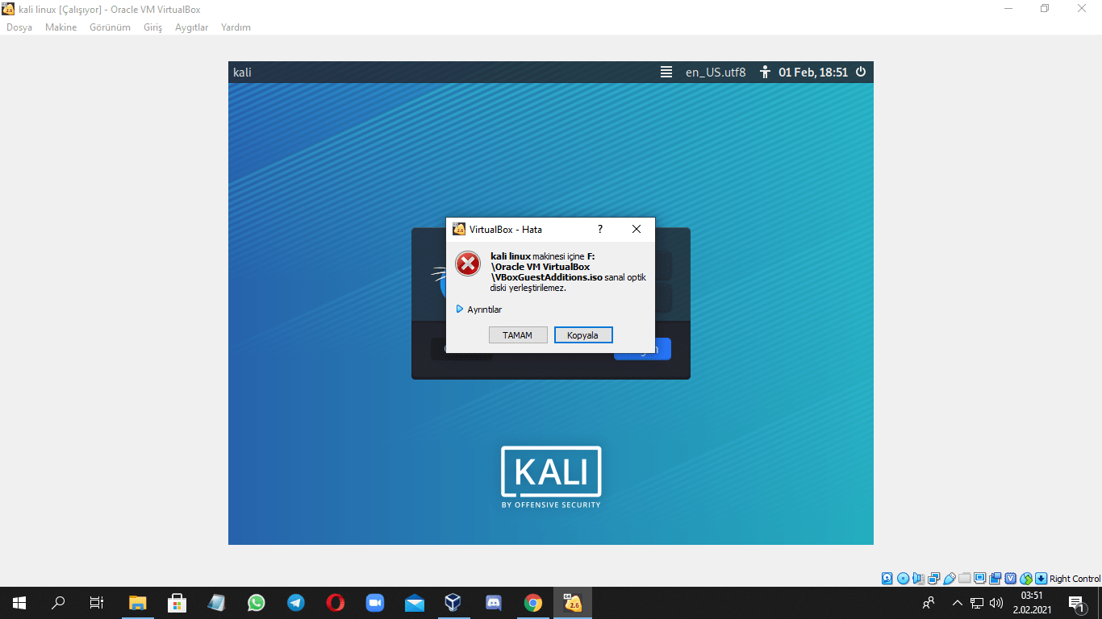Open the Yardım menu
Image resolution: width=1102 pixels, height=619 pixels.
tap(236, 27)
